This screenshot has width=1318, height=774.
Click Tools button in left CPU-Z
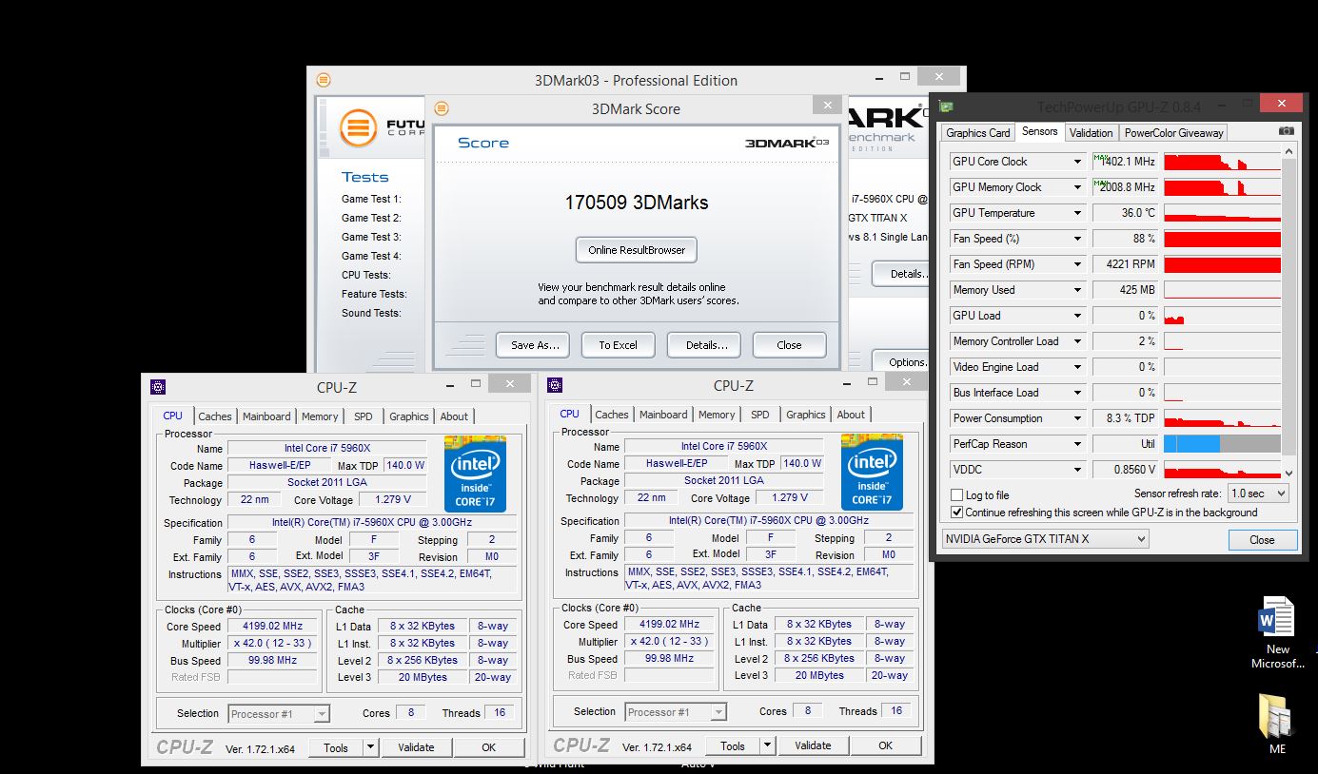(x=336, y=747)
